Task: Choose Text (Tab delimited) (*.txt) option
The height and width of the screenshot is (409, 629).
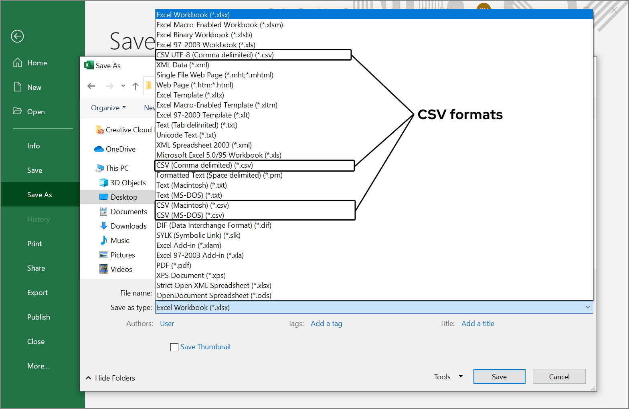Action: click(x=374, y=125)
